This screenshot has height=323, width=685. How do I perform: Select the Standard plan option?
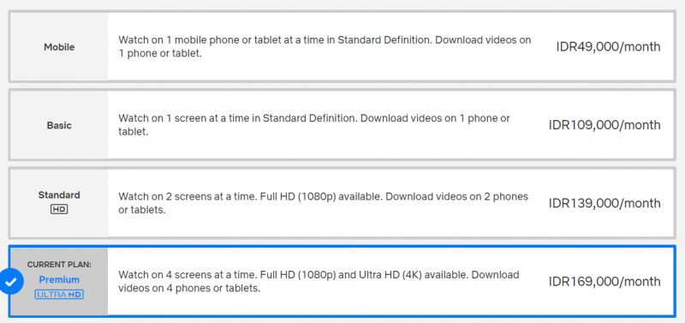click(x=342, y=203)
